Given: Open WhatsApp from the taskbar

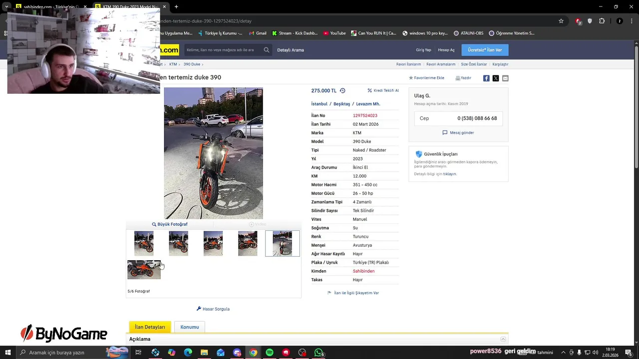Looking at the screenshot, I should click(x=319, y=353).
